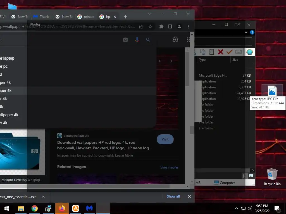Open a new Chrome tab with the plus button
Viewport: 286px width, 214px height.
pos(125,17)
